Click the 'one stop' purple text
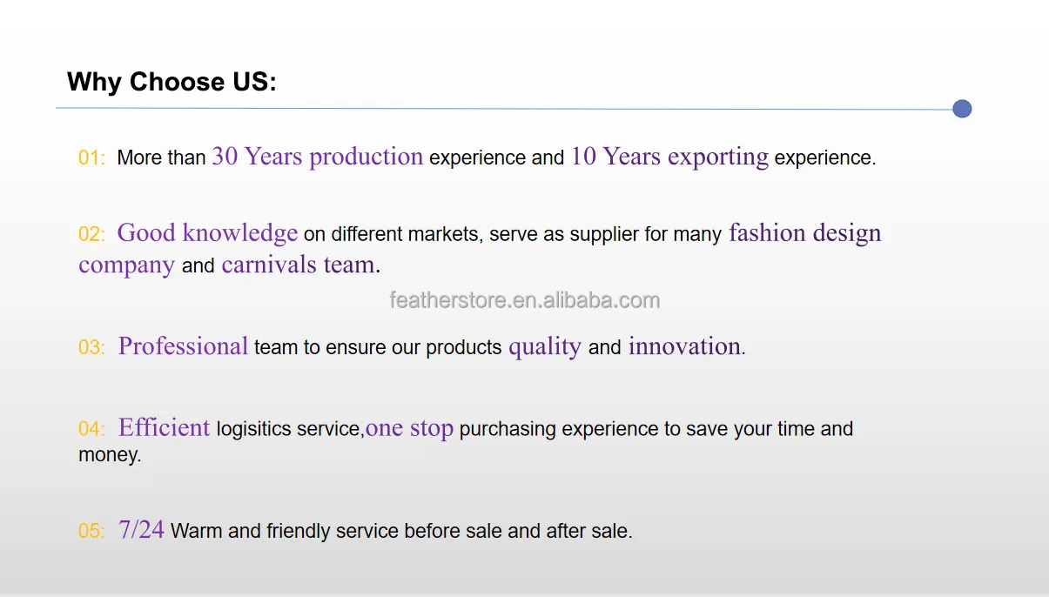Image resolution: width=1049 pixels, height=597 pixels. point(410,428)
